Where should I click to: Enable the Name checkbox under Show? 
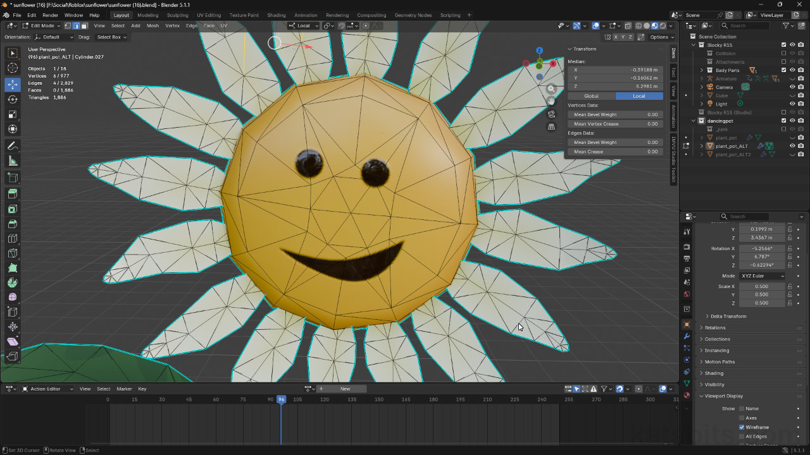pos(742,409)
